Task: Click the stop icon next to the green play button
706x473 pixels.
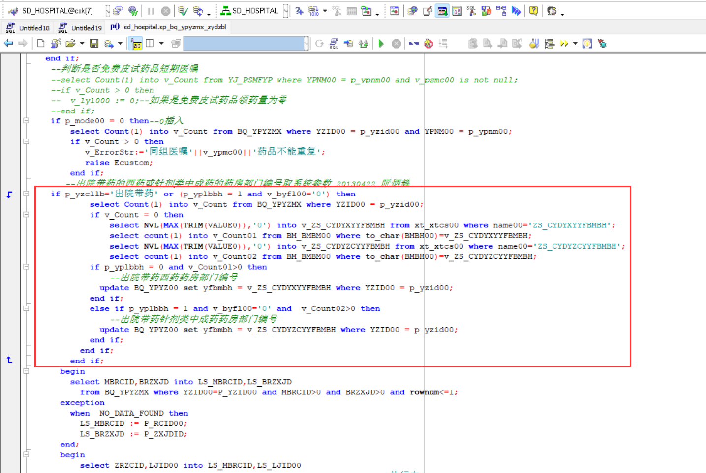Action: (396, 44)
